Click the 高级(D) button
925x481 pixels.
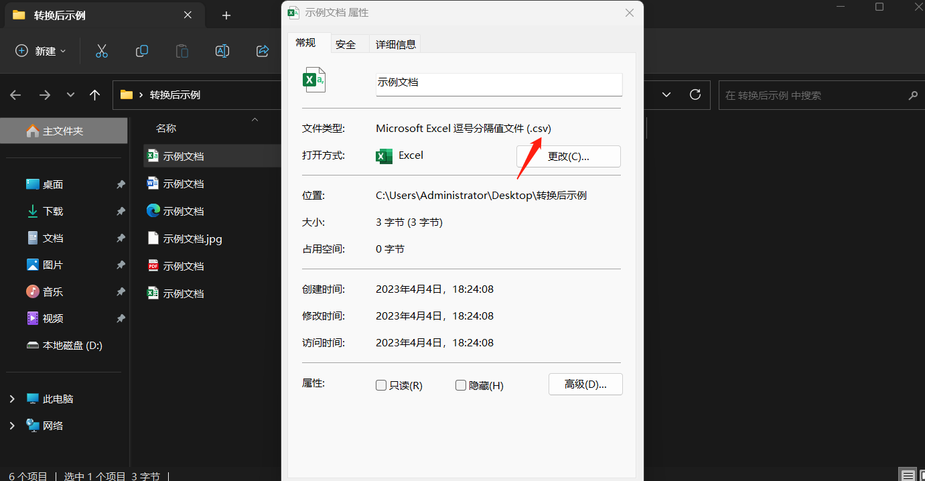(x=585, y=384)
